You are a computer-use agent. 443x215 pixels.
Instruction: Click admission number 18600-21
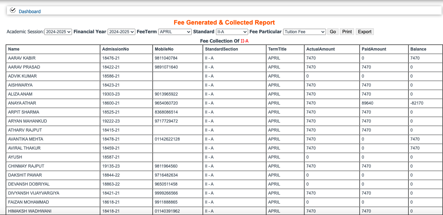(111, 103)
